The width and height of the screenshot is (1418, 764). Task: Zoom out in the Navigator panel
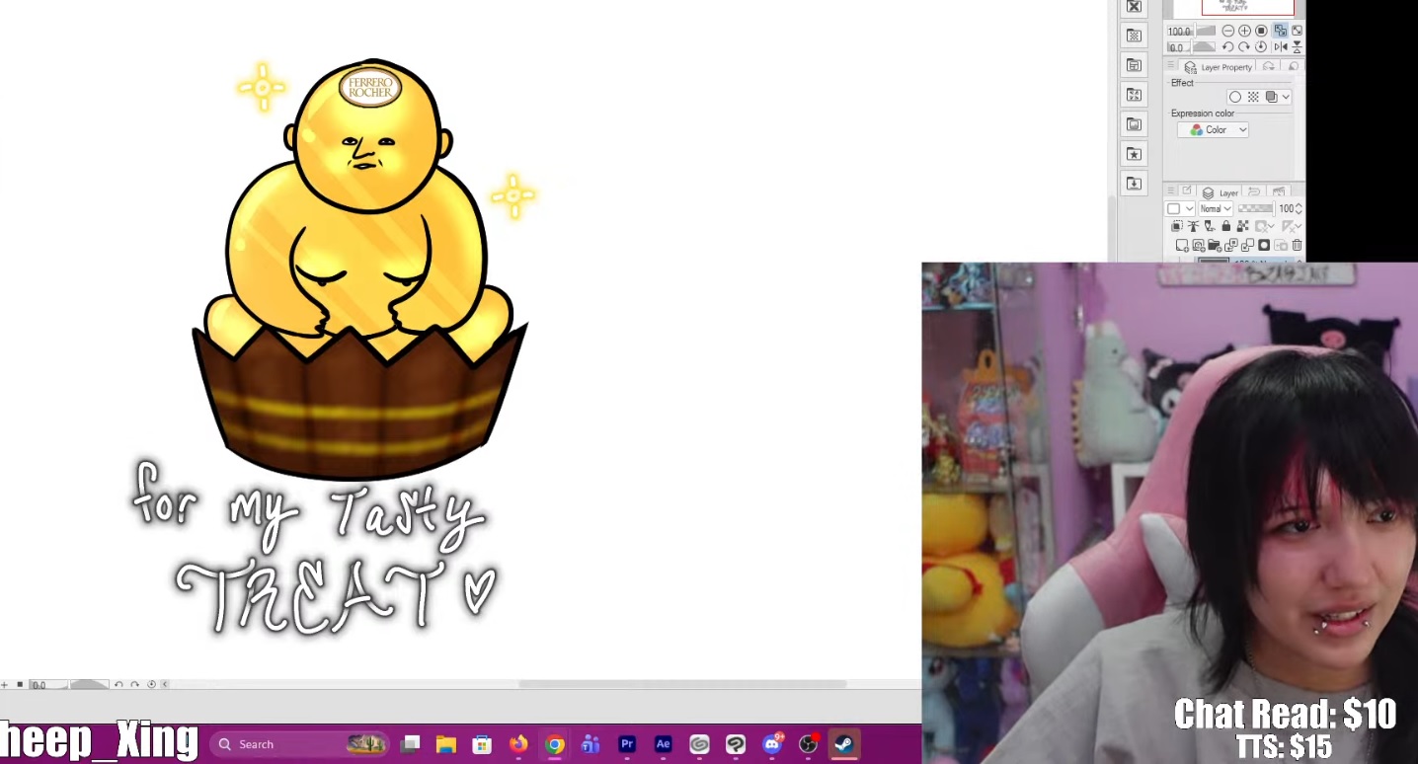(x=1227, y=32)
